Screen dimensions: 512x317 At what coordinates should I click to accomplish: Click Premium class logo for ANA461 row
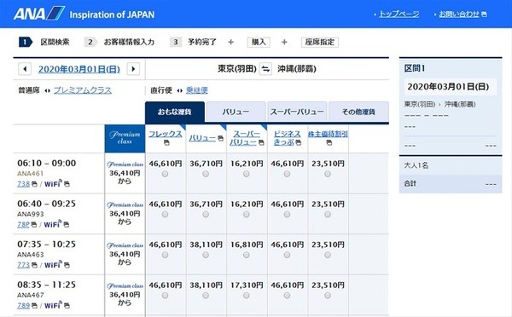[x=125, y=164]
